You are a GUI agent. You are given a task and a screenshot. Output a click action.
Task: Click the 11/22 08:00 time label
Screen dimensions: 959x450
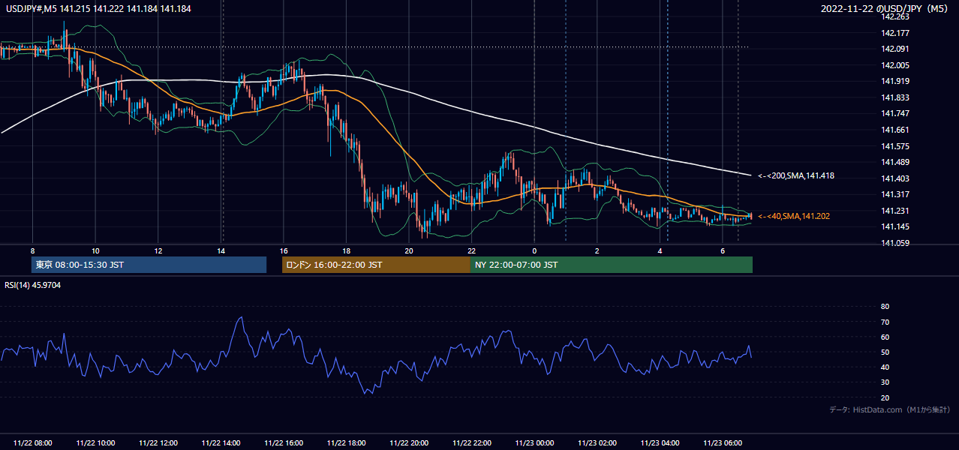pyautogui.click(x=33, y=443)
